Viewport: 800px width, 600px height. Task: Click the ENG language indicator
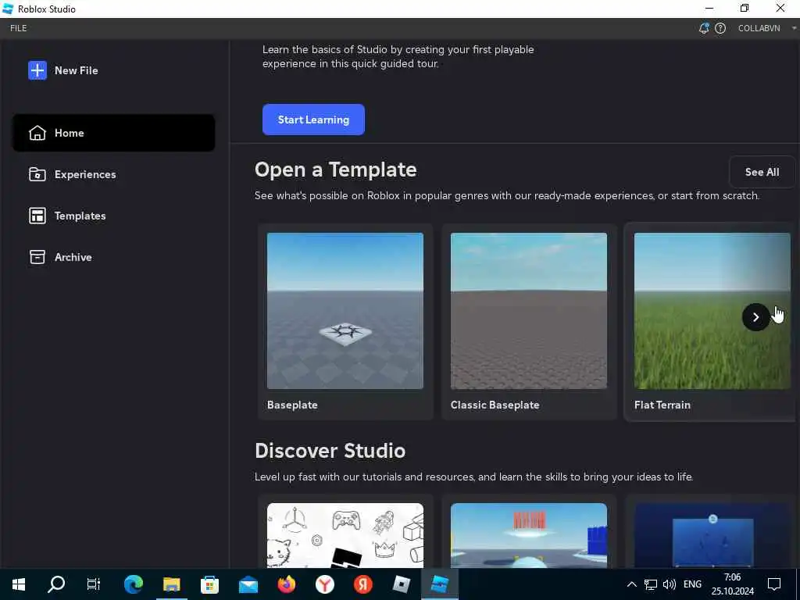tap(692, 584)
